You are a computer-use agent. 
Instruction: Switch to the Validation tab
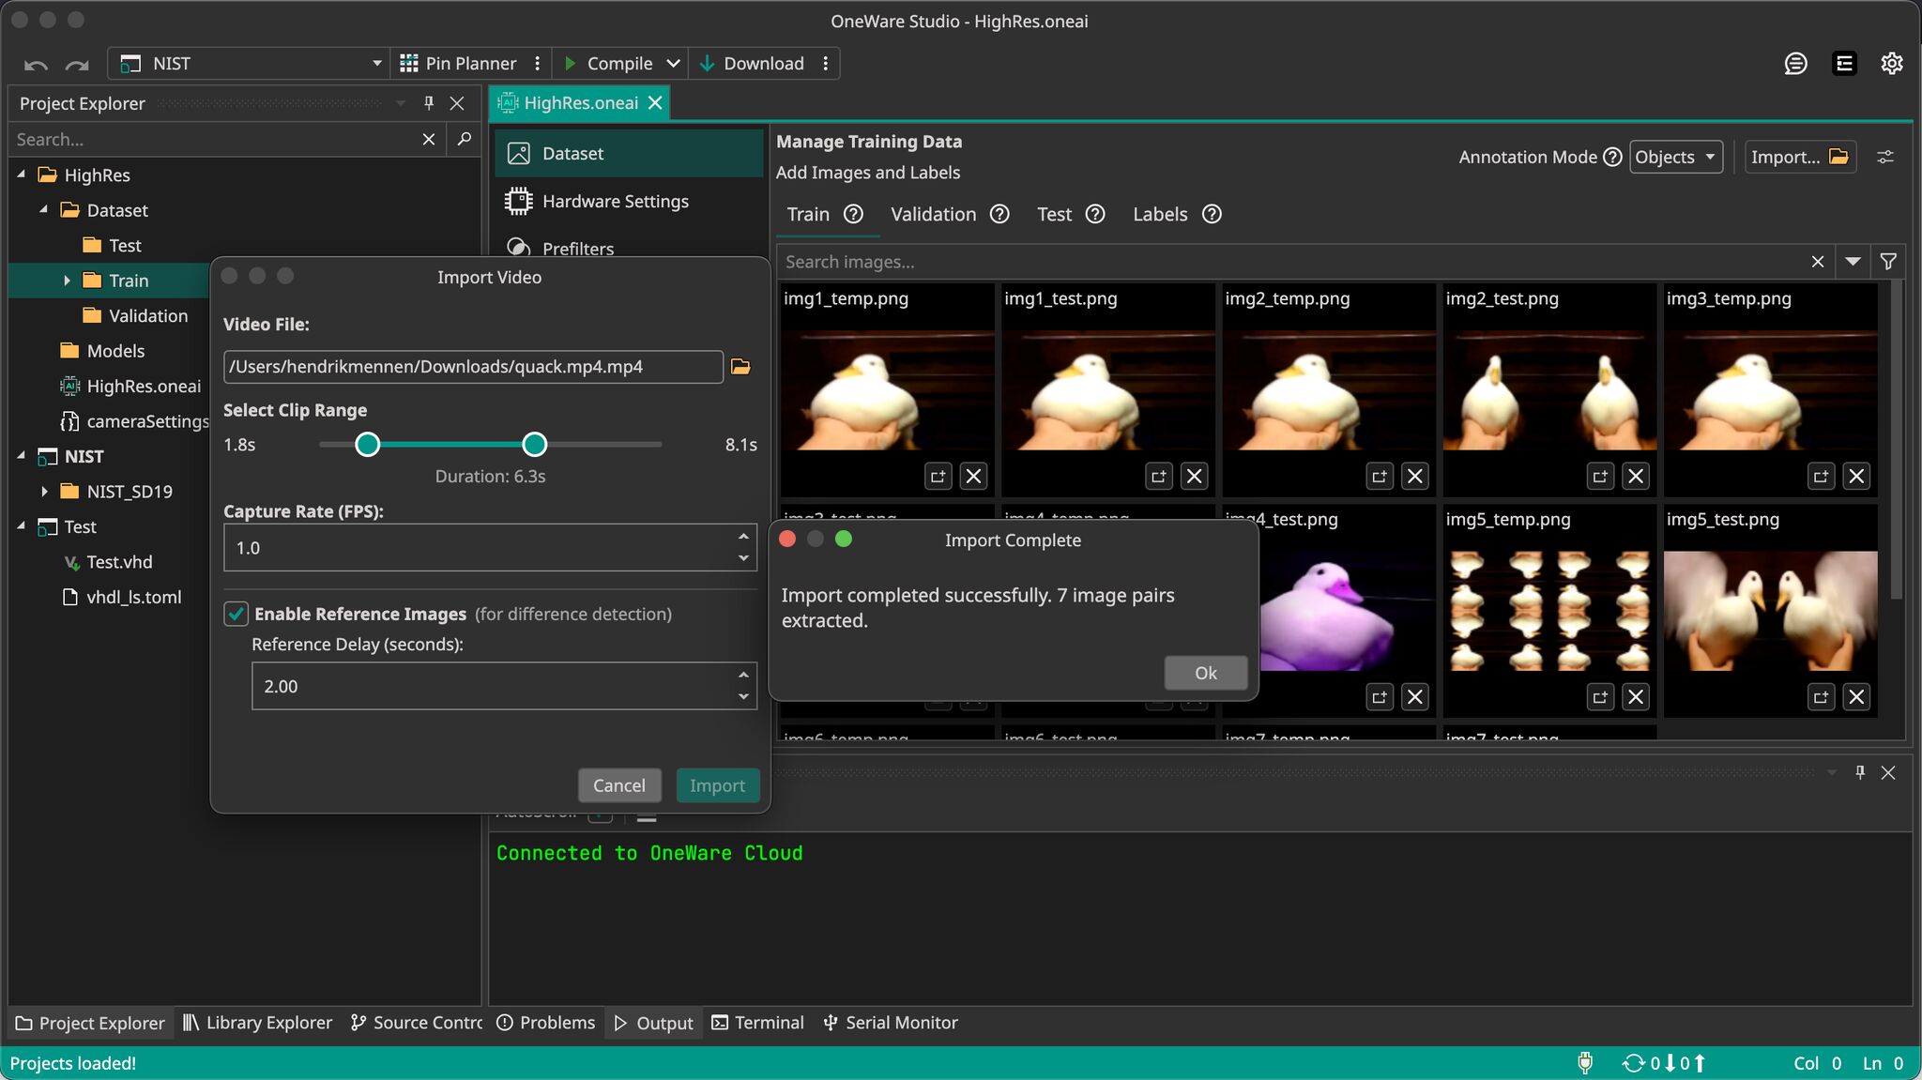933,214
